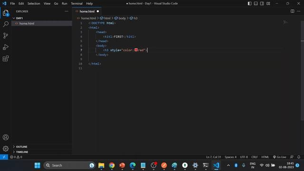Open the Go menu
The image size is (304, 171).
(x=56, y=3)
